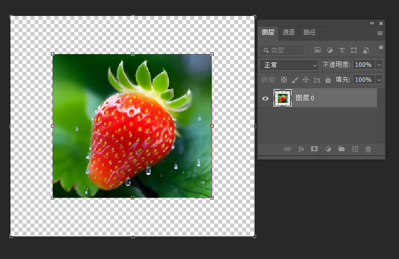The image size is (399, 259).
Task: Click the add layer style fx icon
Action: (x=301, y=149)
